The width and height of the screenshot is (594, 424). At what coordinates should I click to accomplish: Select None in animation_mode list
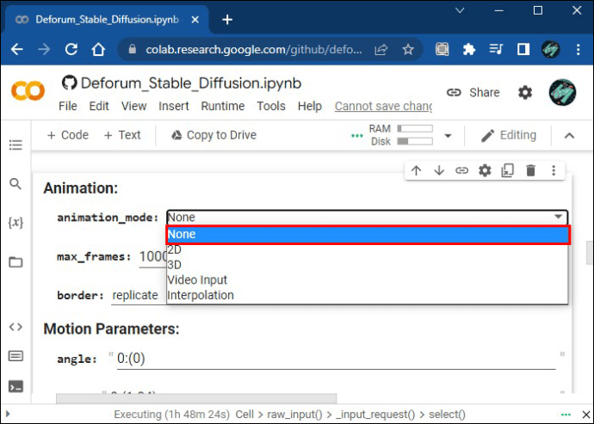point(368,234)
